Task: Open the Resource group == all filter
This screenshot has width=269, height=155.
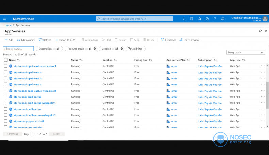Action: tap(79, 49)
